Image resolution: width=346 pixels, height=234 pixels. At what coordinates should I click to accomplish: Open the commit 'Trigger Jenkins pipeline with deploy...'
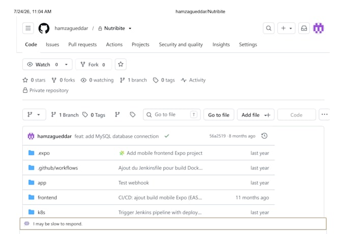(160, 212)
